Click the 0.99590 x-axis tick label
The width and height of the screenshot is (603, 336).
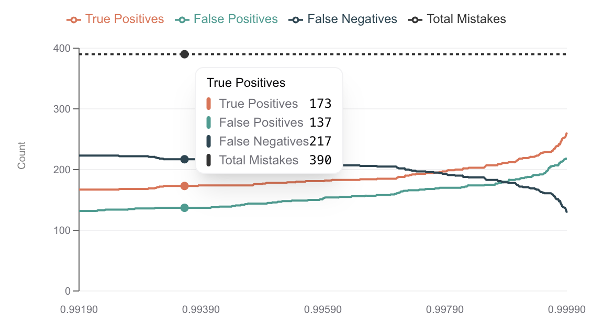322,310
